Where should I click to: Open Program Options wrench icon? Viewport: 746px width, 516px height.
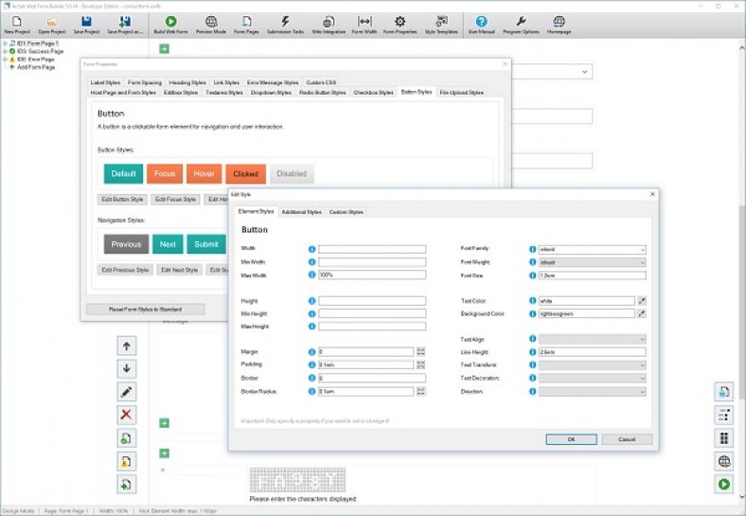pos(521,22)
